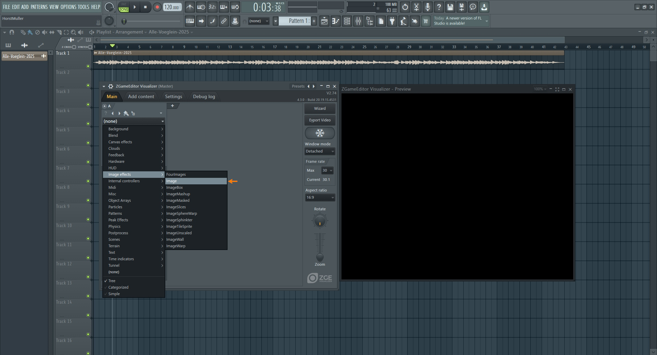
Task: Toggle the Track 1 mute LED
Action: tap(88, 66)
